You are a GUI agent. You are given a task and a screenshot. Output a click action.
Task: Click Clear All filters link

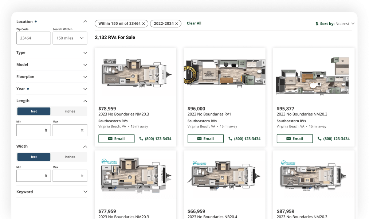click(194, 23)
